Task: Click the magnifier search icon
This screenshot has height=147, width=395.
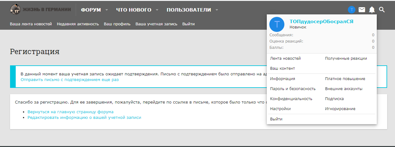Action: [382, 10]
